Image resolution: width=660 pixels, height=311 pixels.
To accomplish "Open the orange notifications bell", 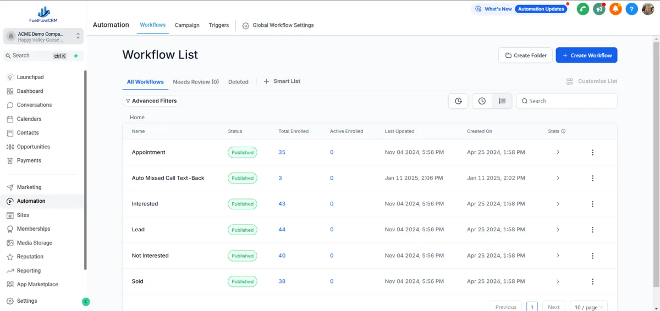I will [x=615, y=9].
